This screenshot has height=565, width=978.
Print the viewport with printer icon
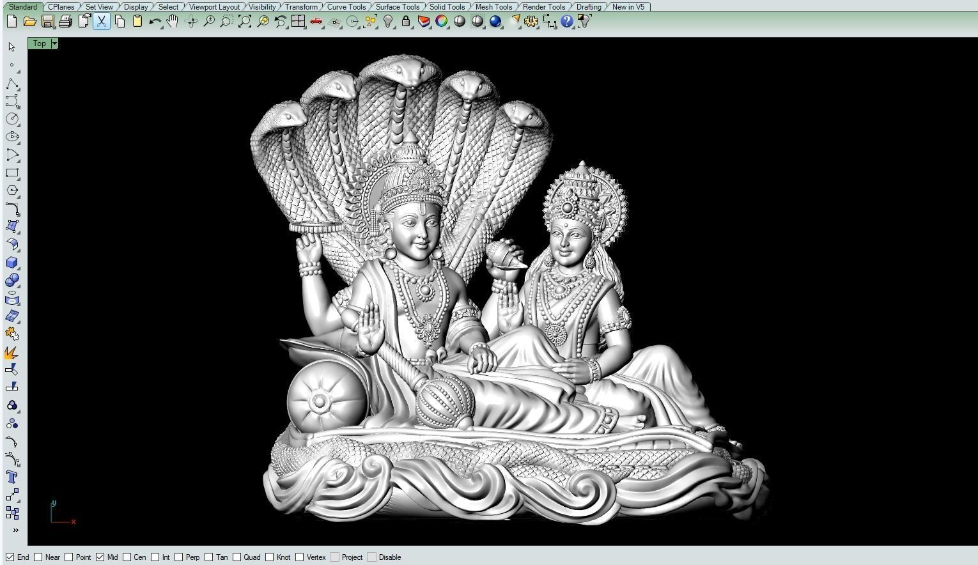(65, 21)
